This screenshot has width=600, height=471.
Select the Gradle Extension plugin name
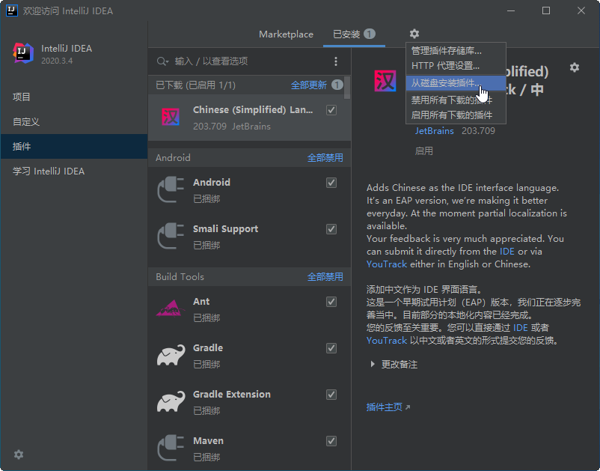pyautogui.click(x=231, y=395)
